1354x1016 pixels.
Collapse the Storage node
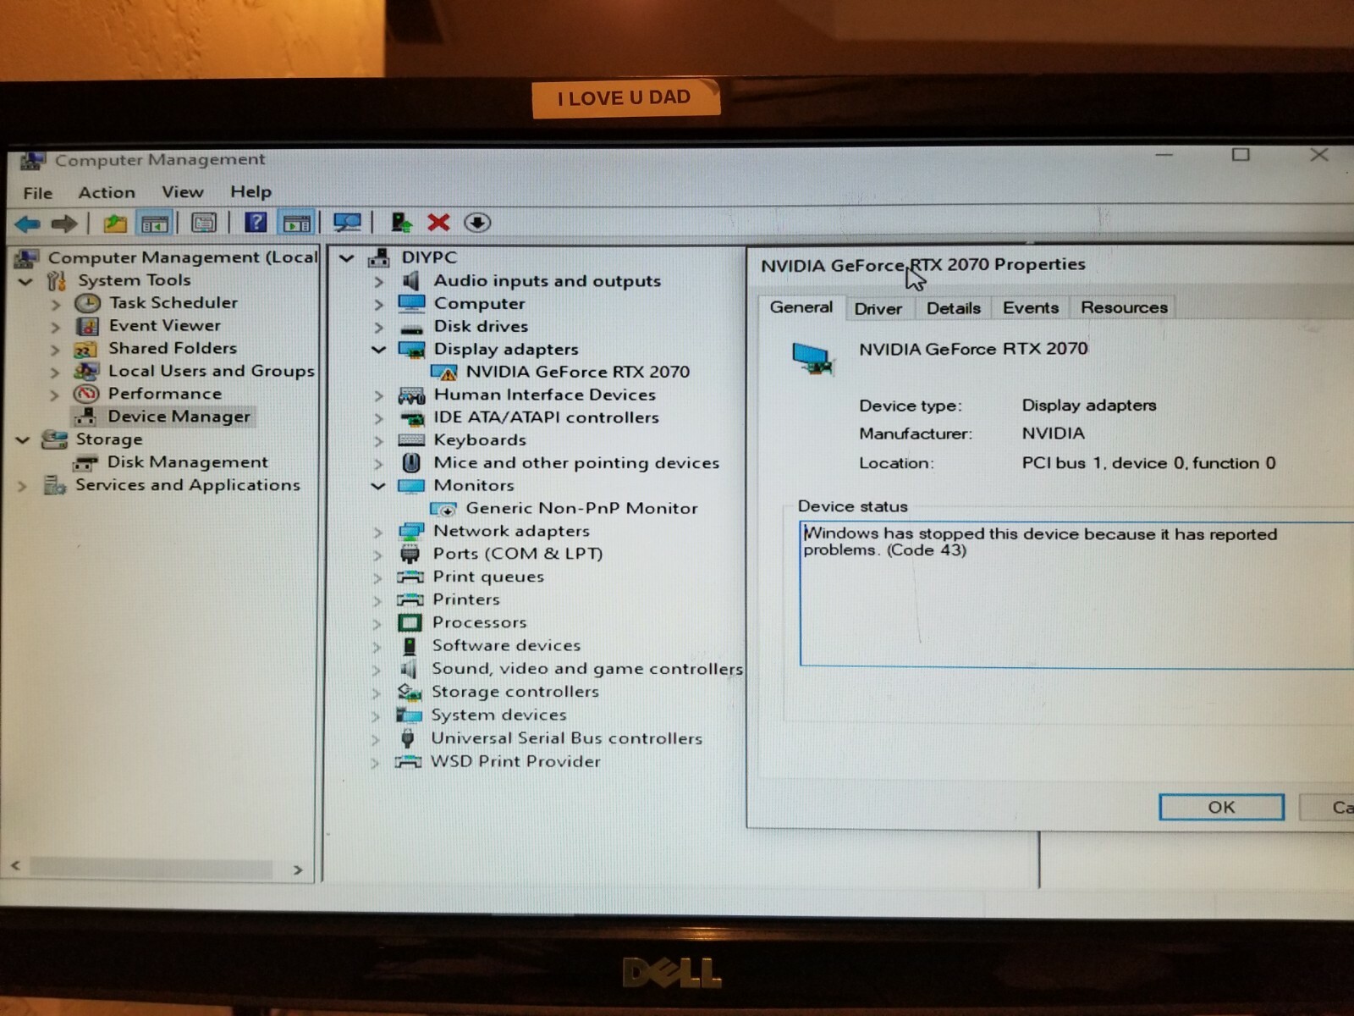[x=23, y=440]
